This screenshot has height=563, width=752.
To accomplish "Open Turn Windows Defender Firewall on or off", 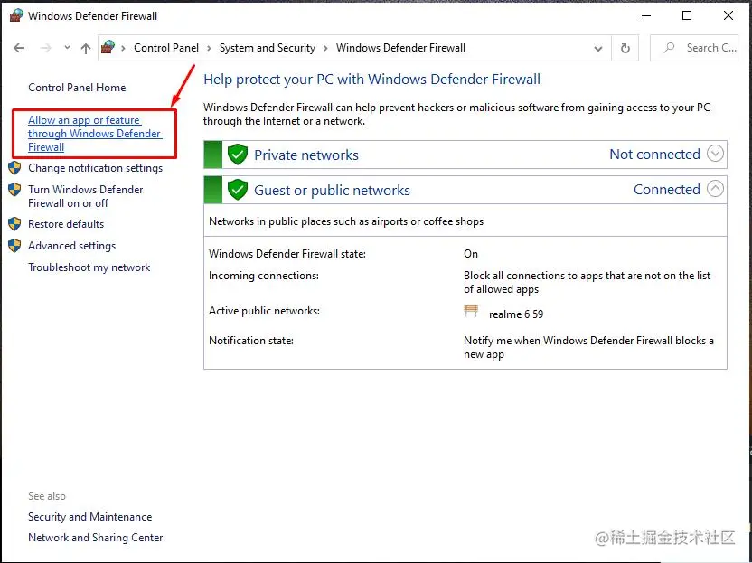I will click(85, 196).
